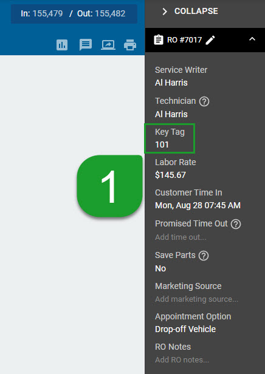Show help for Promised Time Out
The width and height of the screenshot is (265, 374).
pos(236,224)
